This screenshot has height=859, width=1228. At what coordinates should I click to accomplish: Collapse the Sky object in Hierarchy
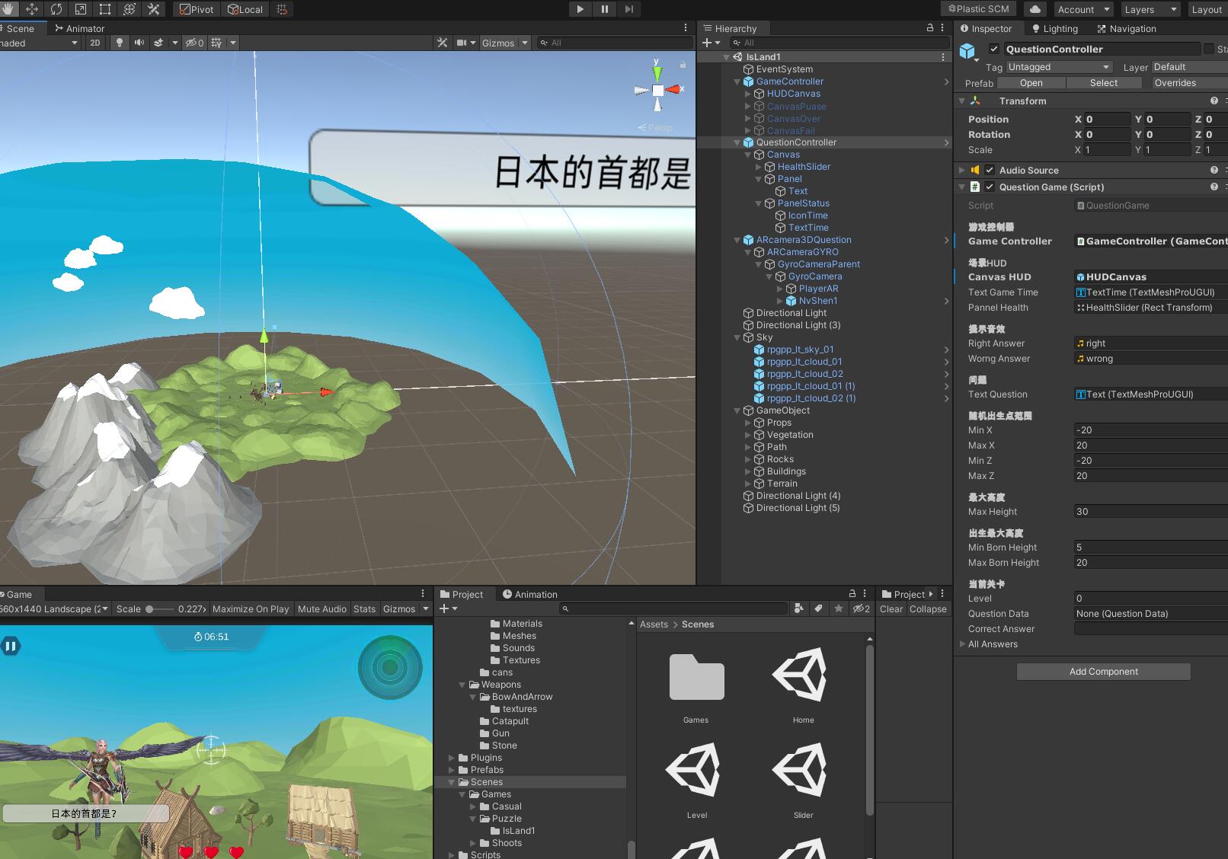click(x=737, y=337)
